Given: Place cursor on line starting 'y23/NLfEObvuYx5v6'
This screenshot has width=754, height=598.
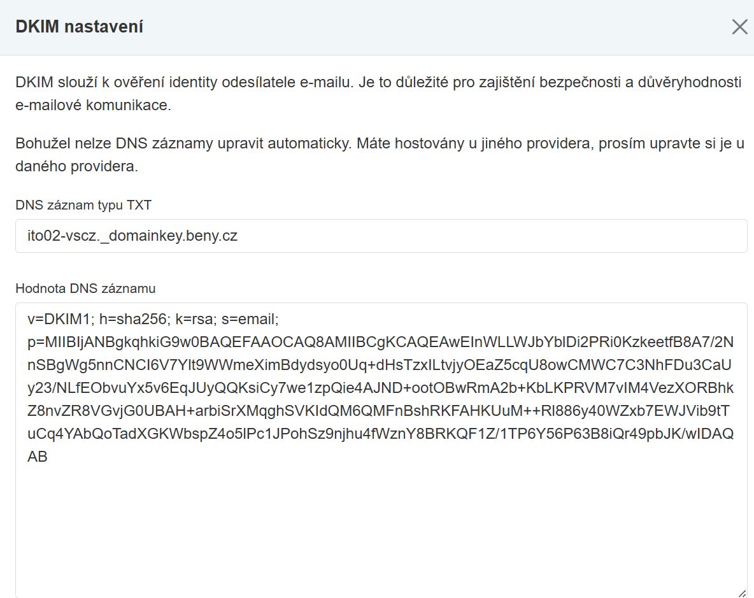Looking at the screenshot, I should click(380, 388).
